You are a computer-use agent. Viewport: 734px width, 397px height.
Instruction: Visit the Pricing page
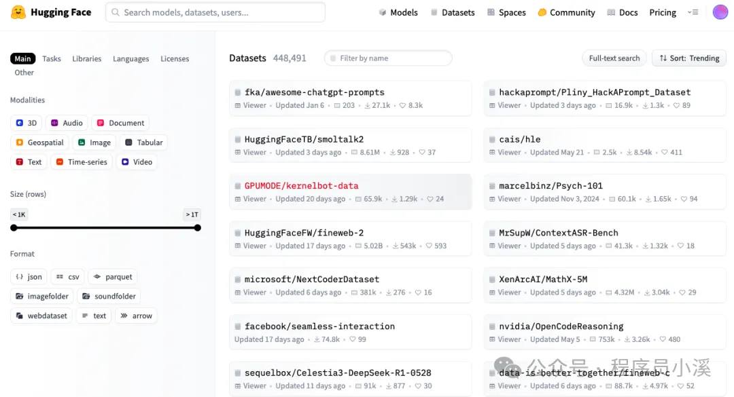[x=663, y=13]
